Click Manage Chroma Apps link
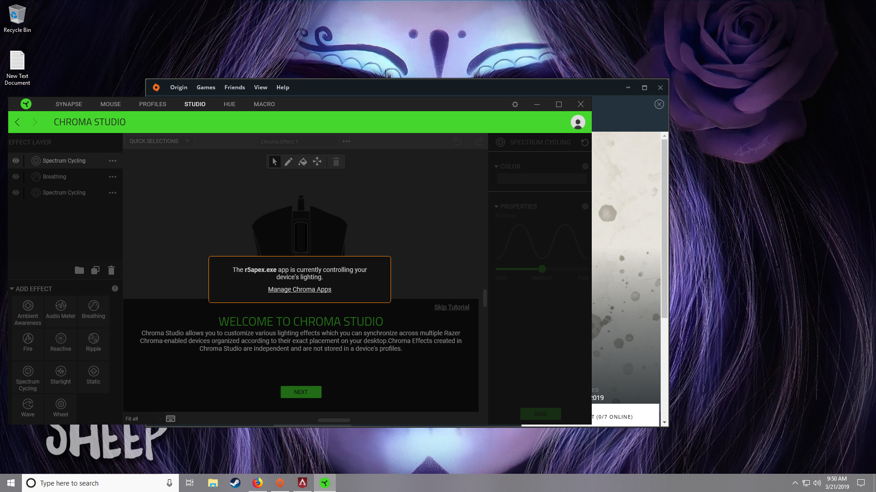Screen dimensions: 876x492 coord(300,289)
